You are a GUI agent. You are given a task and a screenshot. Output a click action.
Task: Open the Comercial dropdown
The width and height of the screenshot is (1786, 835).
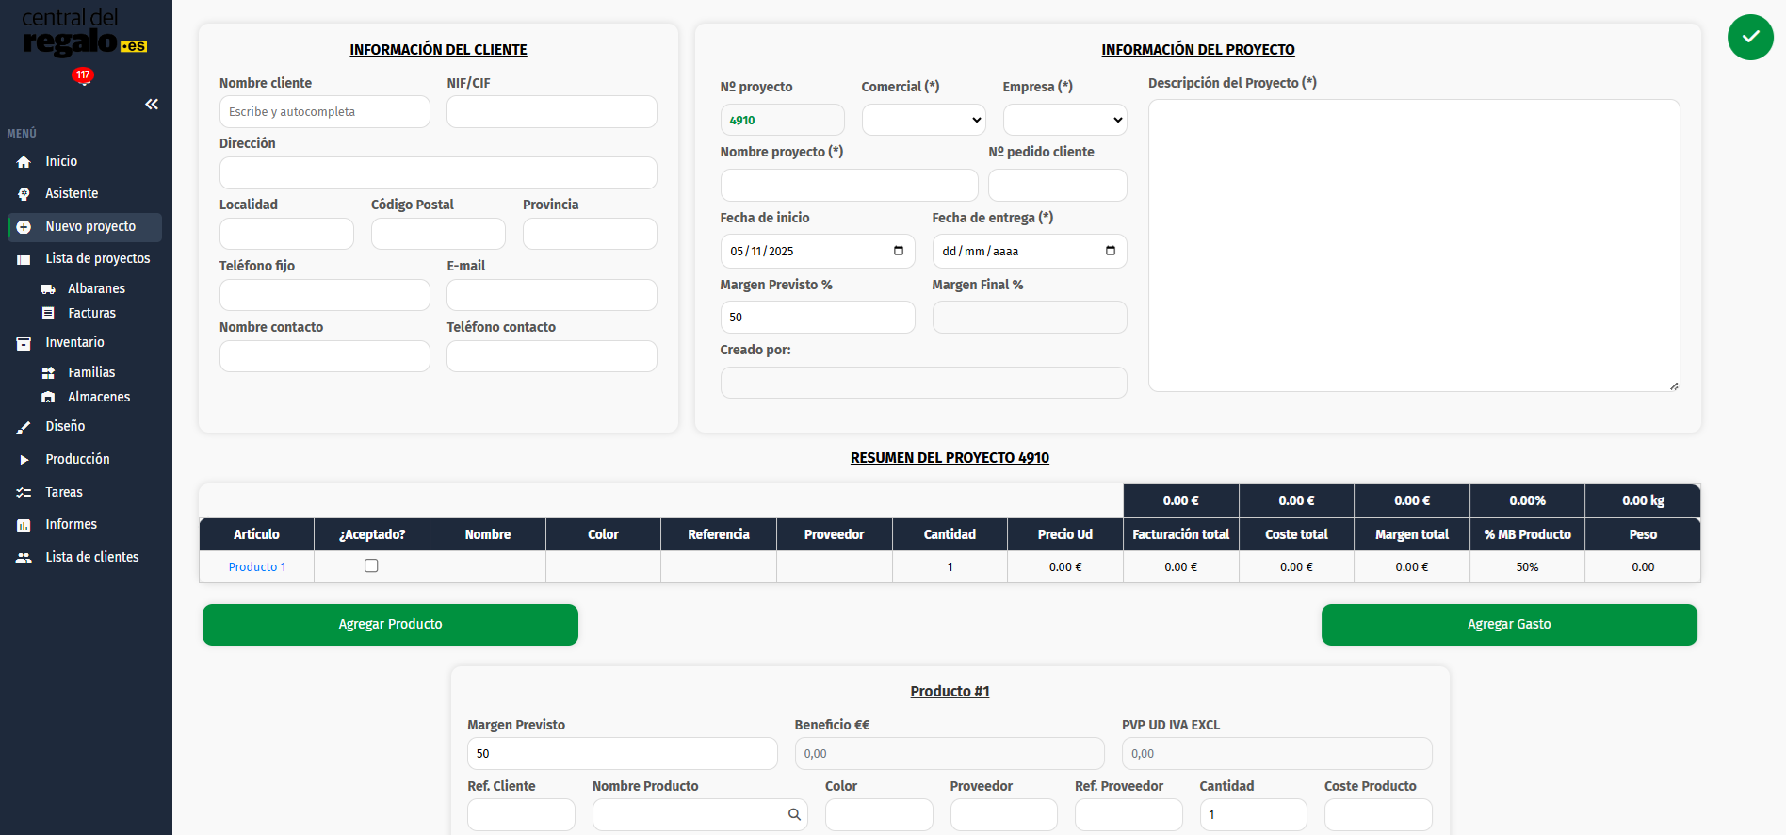click(x=923, y=120)
